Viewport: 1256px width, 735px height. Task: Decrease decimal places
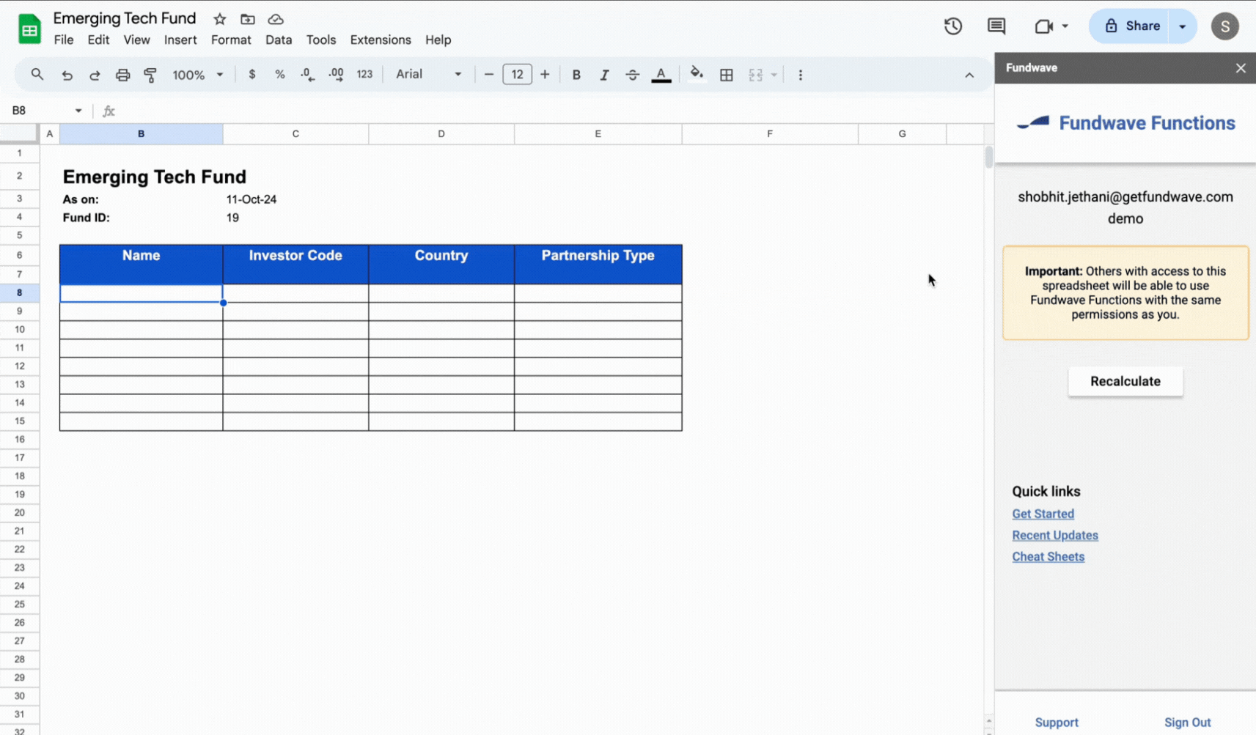[x=308, y=74]
